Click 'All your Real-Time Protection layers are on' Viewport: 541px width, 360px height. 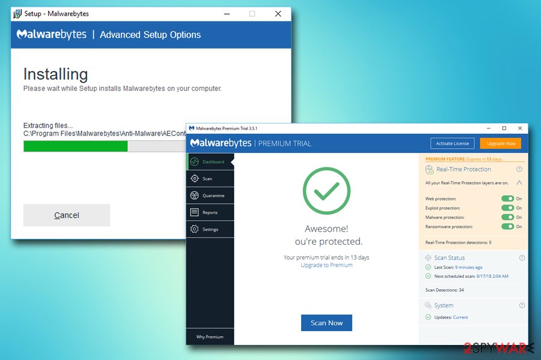pos(467,183)
